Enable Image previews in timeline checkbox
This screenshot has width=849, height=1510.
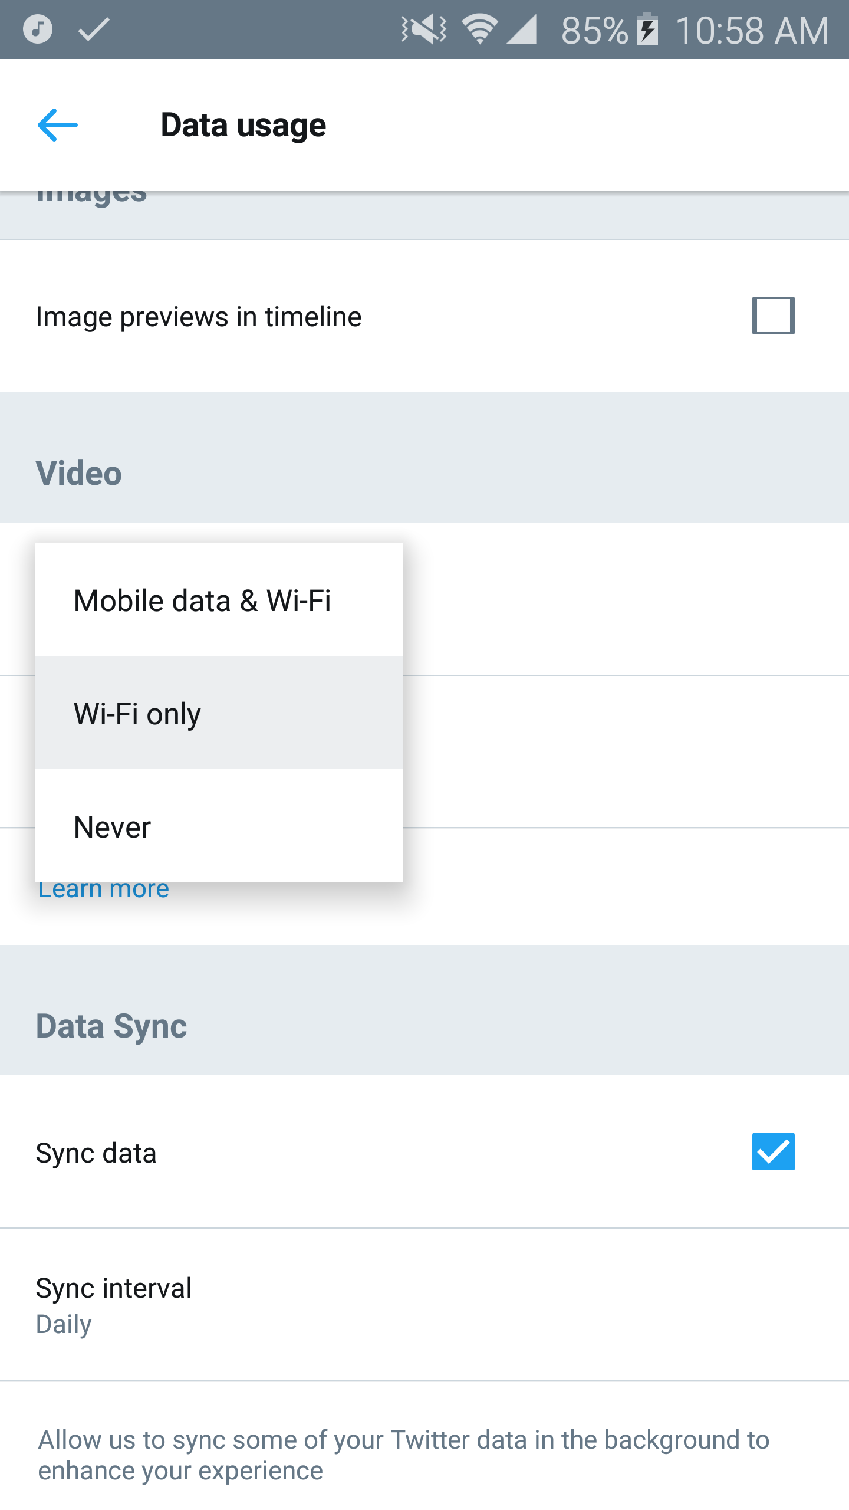click(773, 316)
